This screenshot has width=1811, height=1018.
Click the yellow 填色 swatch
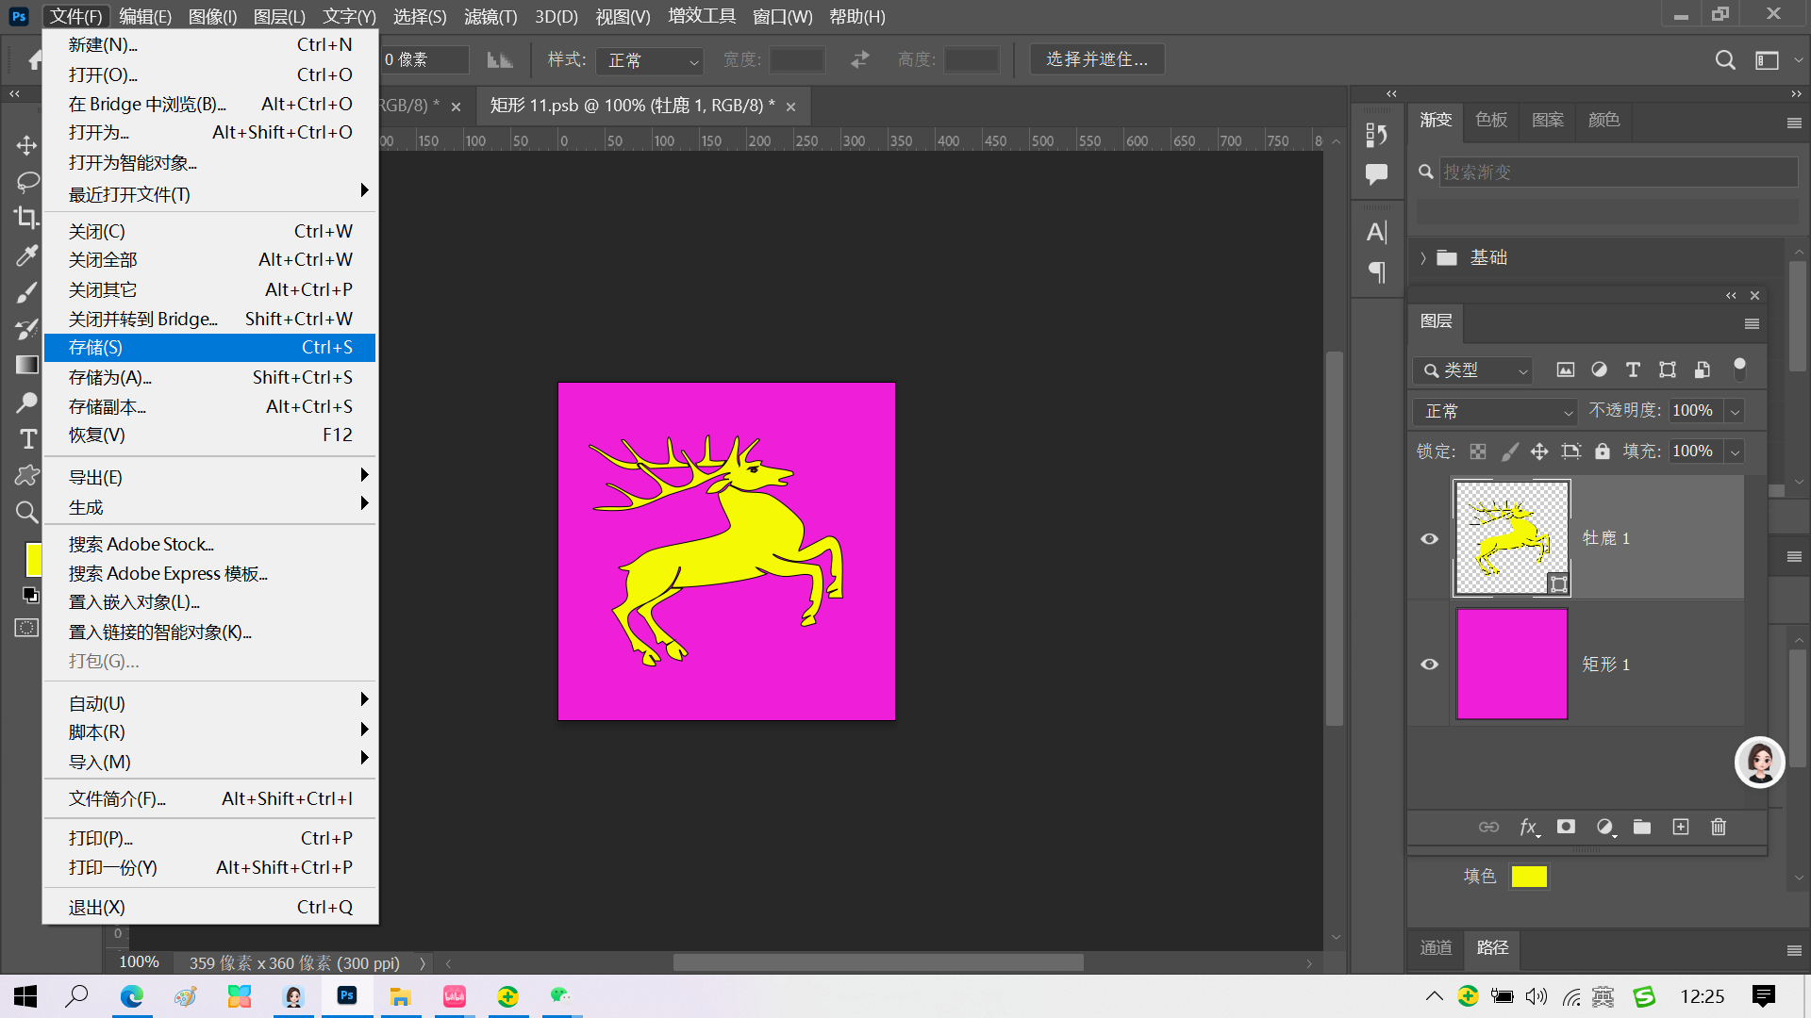pos(1529,877)
